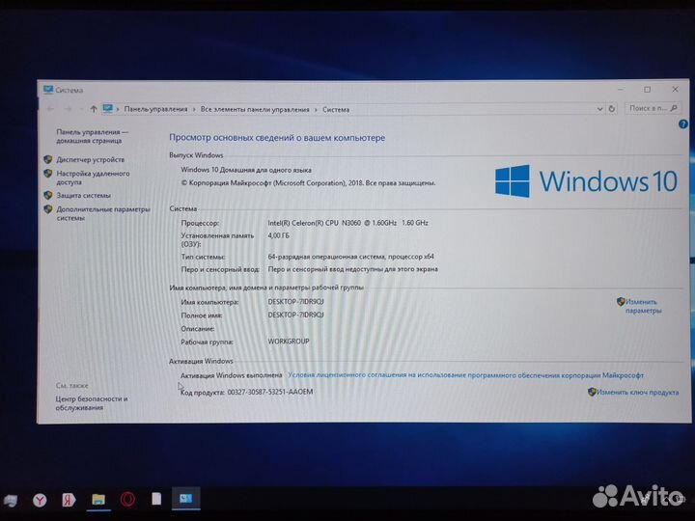The width and height of the screenshot is (695, 521).
Task: Click the Back arrow in navigation bar
Action: tap(50, 109)
